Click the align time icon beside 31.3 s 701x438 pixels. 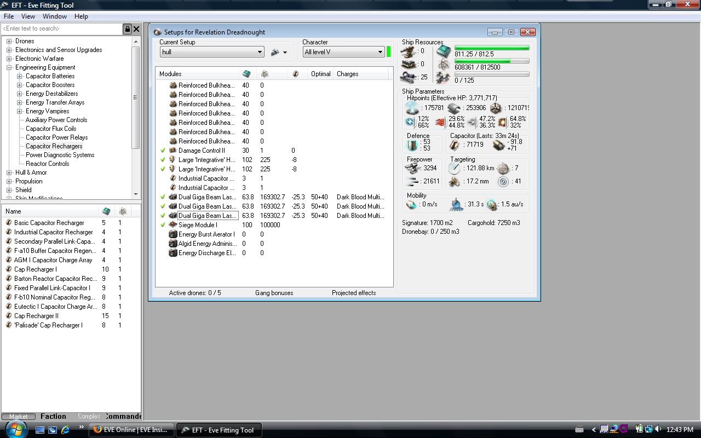point(456,204)
